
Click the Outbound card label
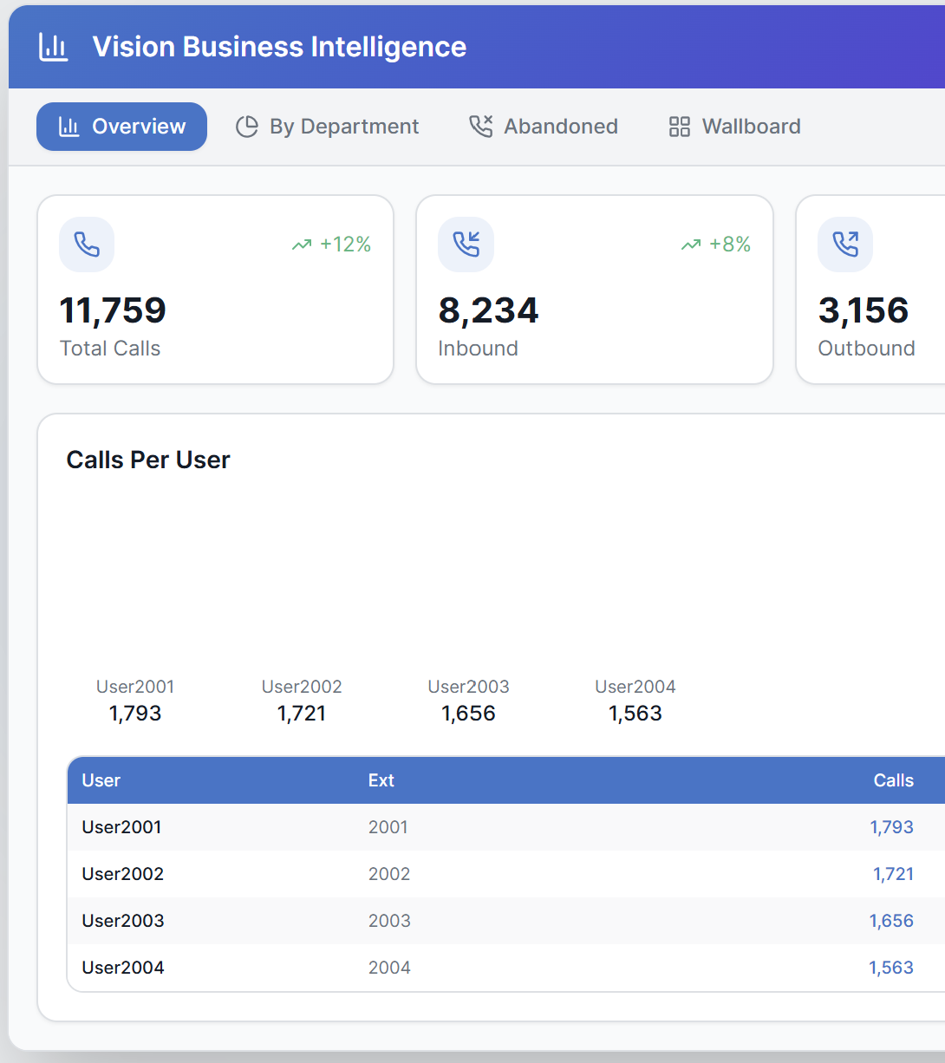(x=866, y=349)
